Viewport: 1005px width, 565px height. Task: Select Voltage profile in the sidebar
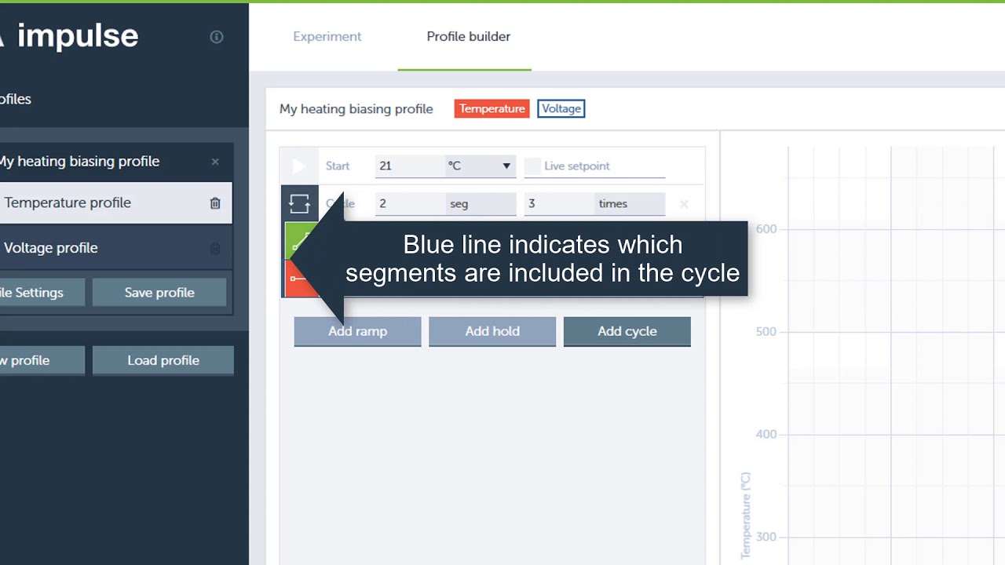pos(51,248)
